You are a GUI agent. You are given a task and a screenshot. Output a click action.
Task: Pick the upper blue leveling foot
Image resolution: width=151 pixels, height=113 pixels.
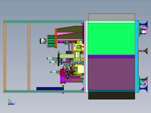pyautogui.click(x=144, y=24)
